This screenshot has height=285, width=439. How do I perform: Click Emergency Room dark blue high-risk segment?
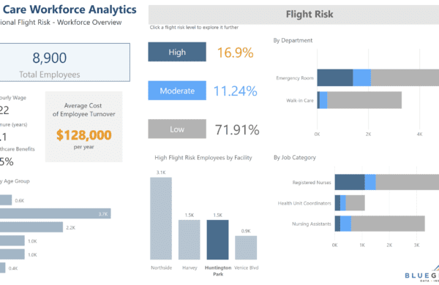[335, 77]
